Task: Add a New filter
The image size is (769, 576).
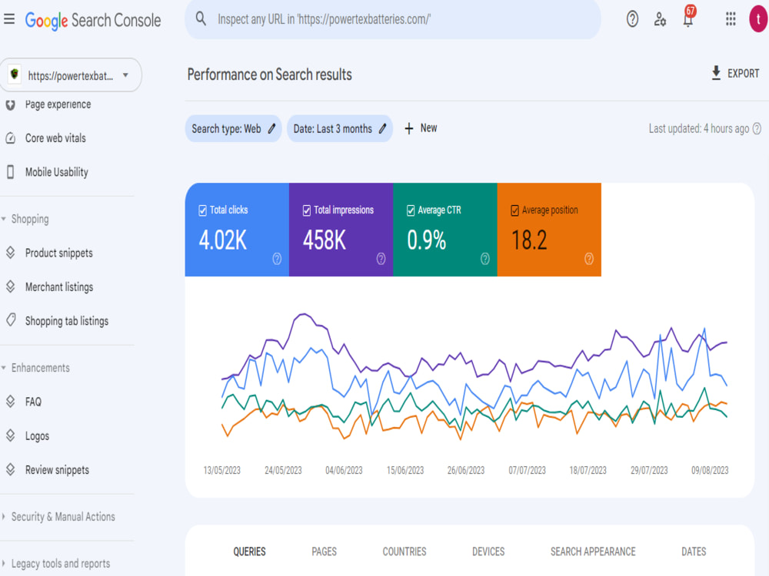Action: click(421, 128)
